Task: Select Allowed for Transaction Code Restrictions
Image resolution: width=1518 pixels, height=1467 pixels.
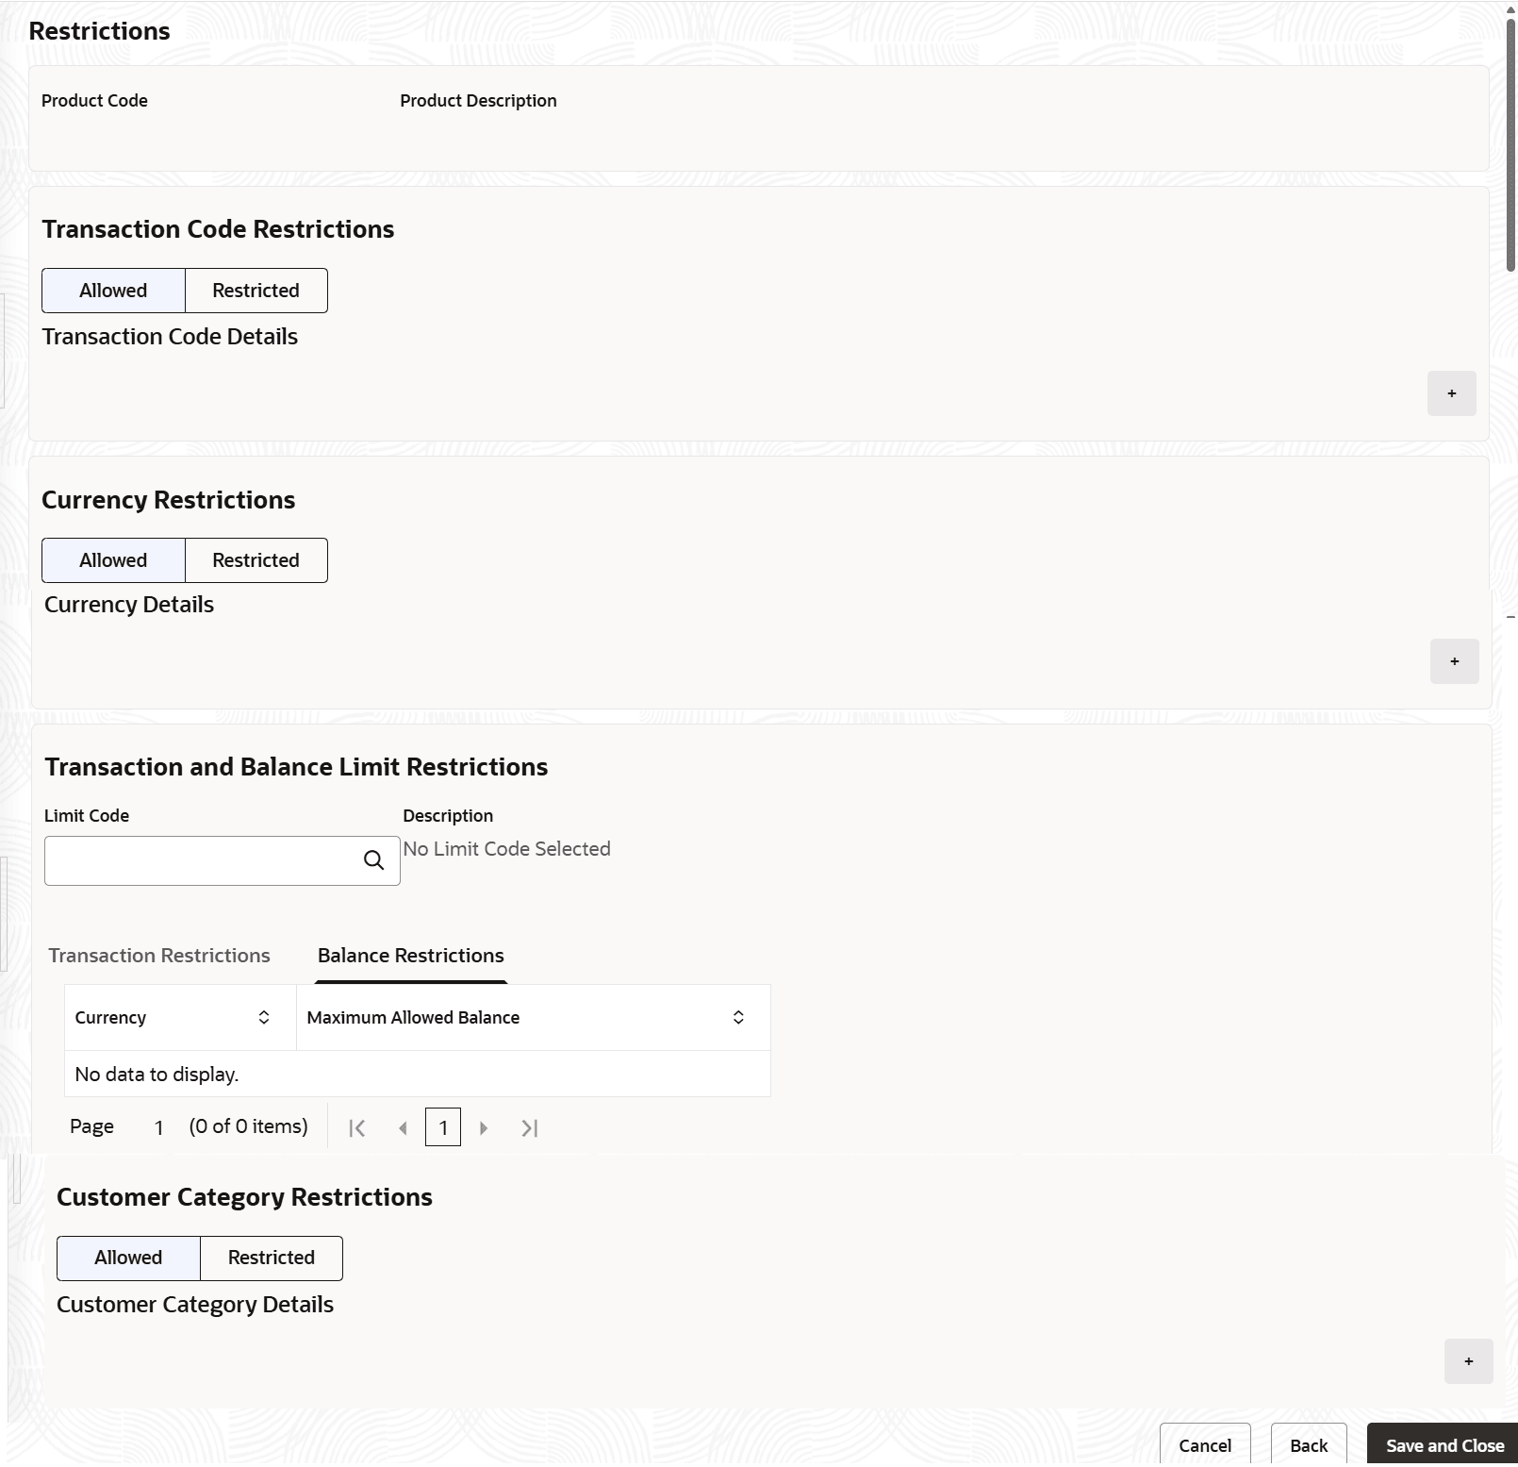Action: tap(112, 290)
